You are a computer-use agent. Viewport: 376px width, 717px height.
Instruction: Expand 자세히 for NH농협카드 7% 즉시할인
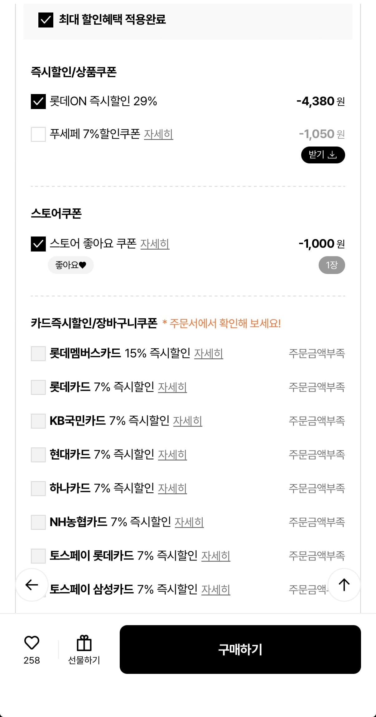tap(189, 522)
